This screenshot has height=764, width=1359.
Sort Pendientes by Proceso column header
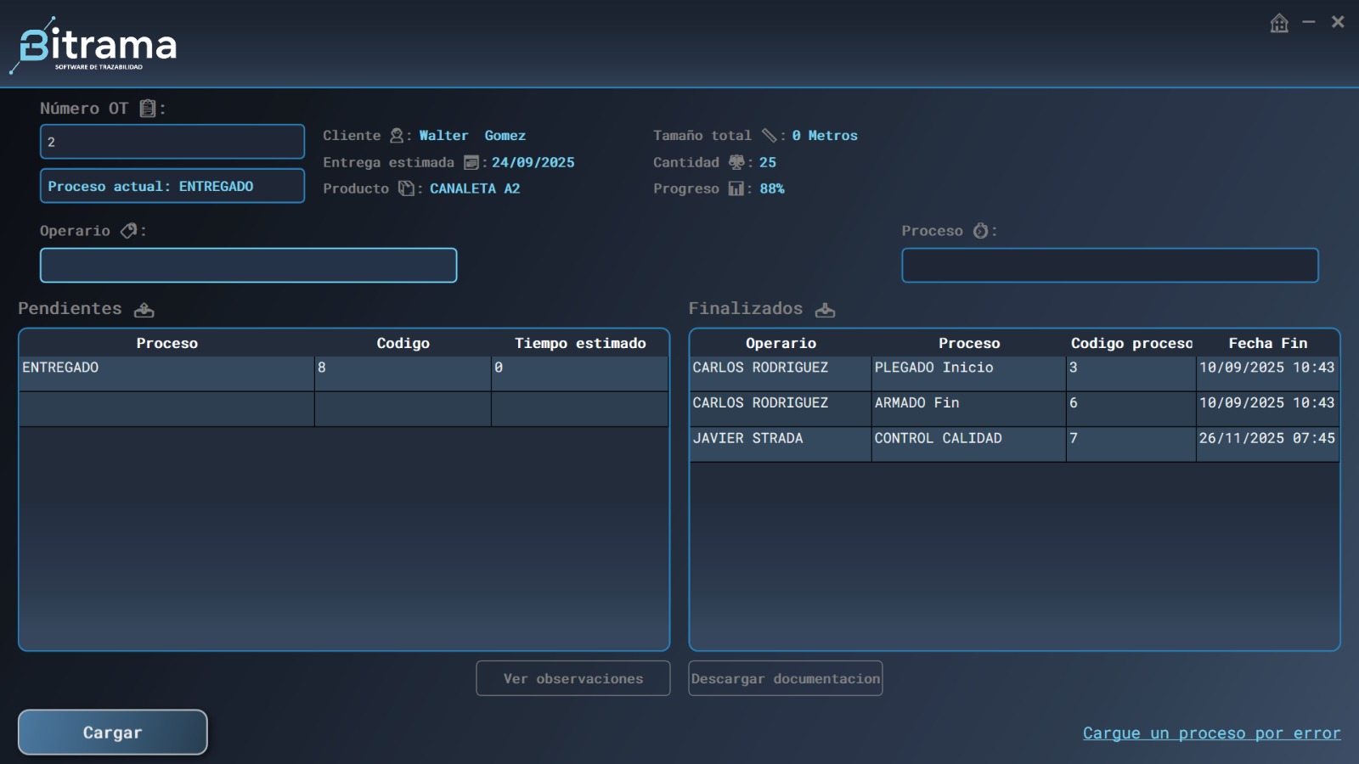[167, 343]
